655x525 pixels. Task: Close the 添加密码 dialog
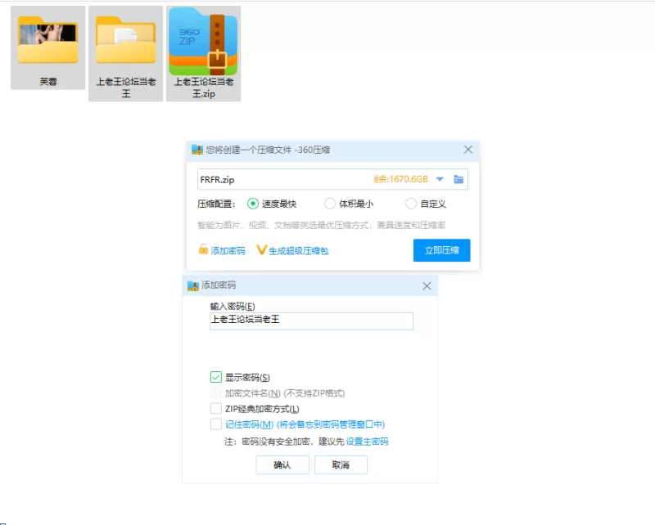(427, 285)
